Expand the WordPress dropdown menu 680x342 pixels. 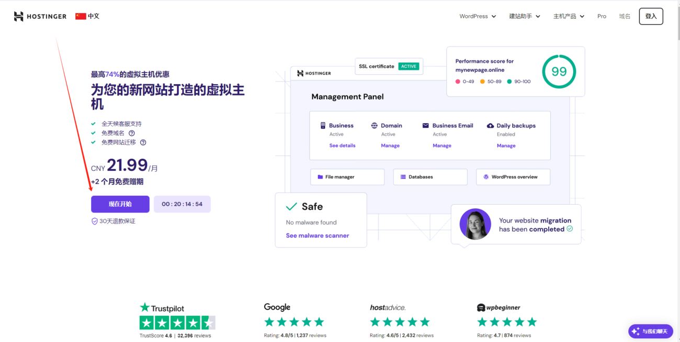[478, 16]
